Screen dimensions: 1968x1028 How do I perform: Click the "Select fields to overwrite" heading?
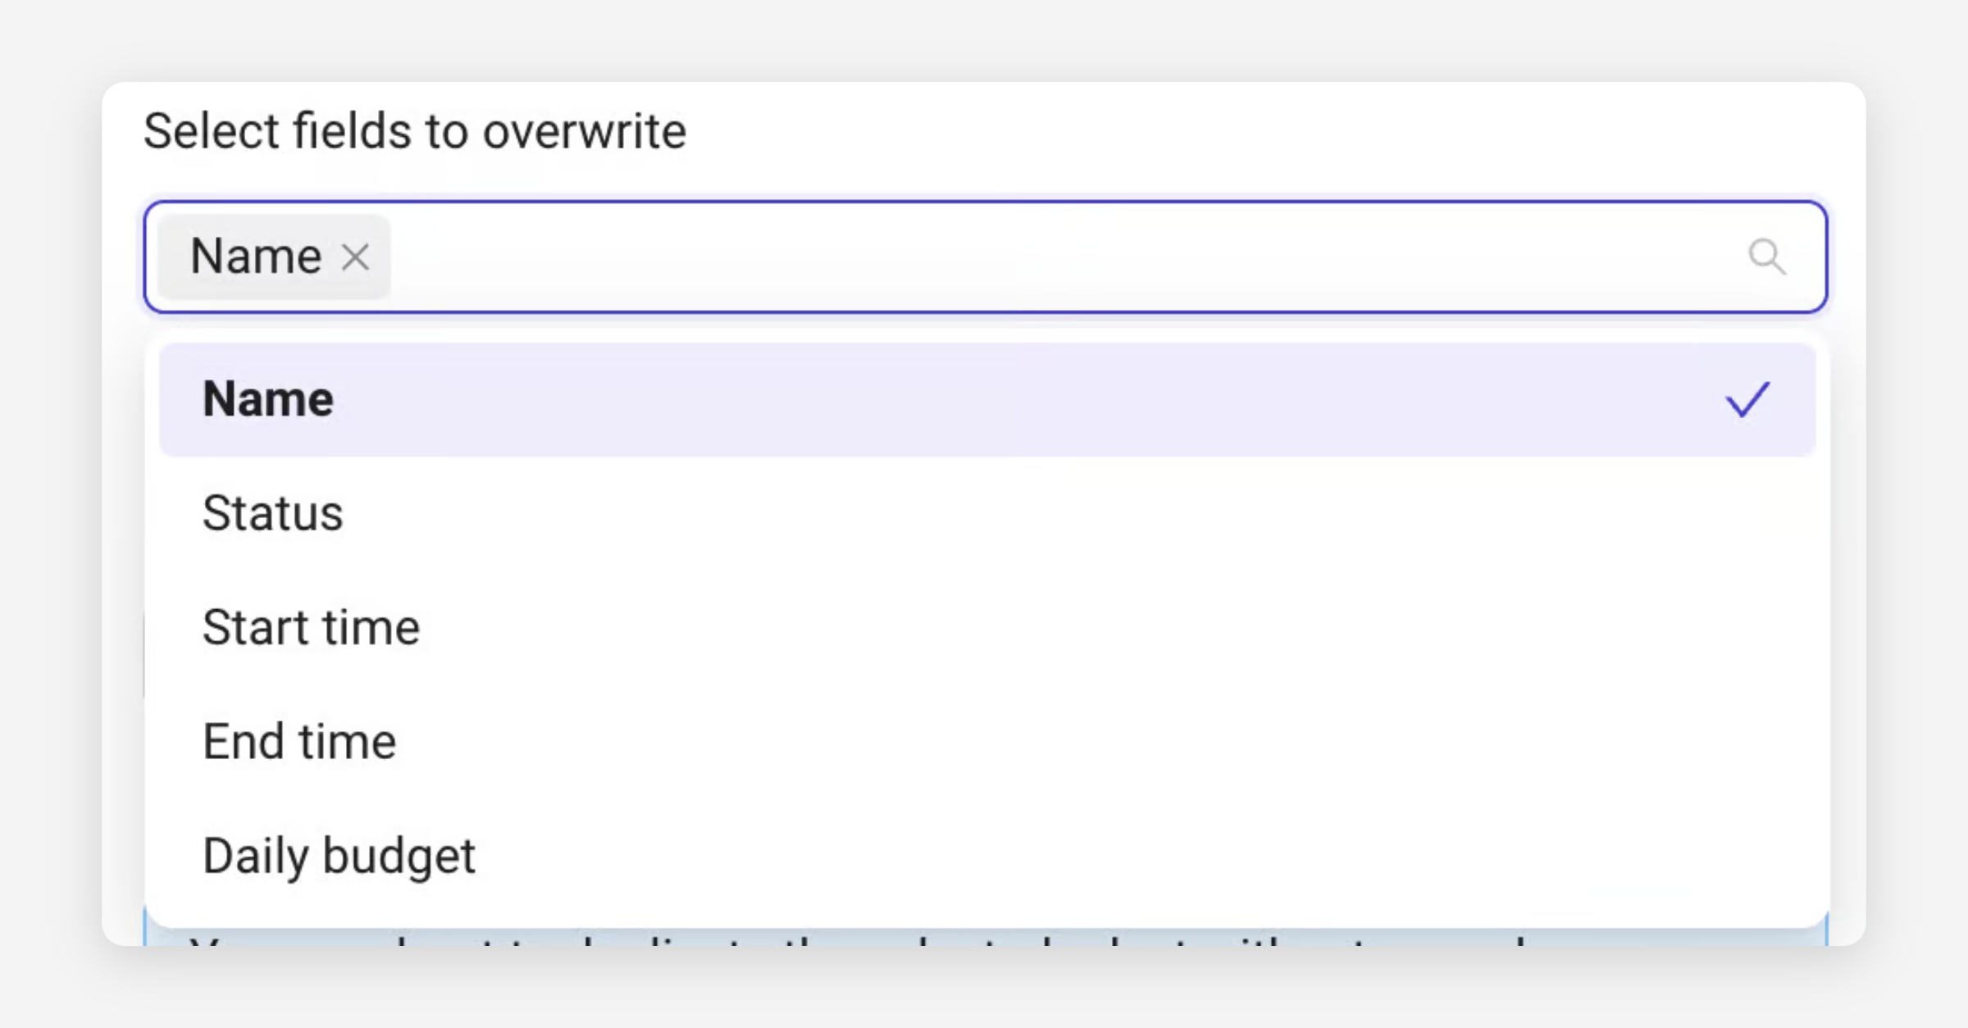click(x=415, y=131)
